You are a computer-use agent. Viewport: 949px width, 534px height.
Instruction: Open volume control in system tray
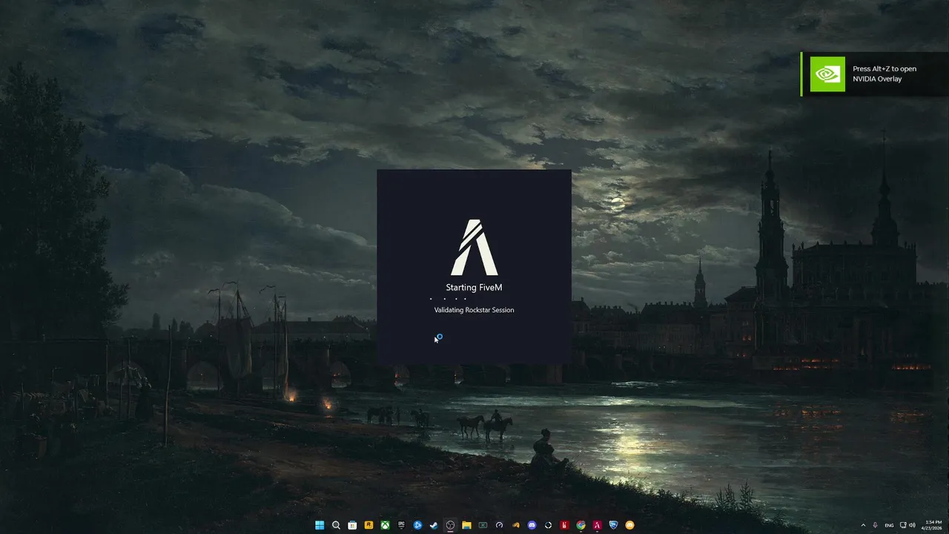click(x=912, y=525)
